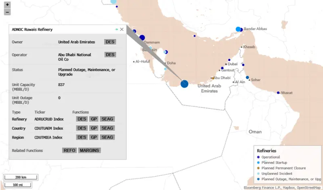Launch the REFO related function

click(x=69, y=150)
